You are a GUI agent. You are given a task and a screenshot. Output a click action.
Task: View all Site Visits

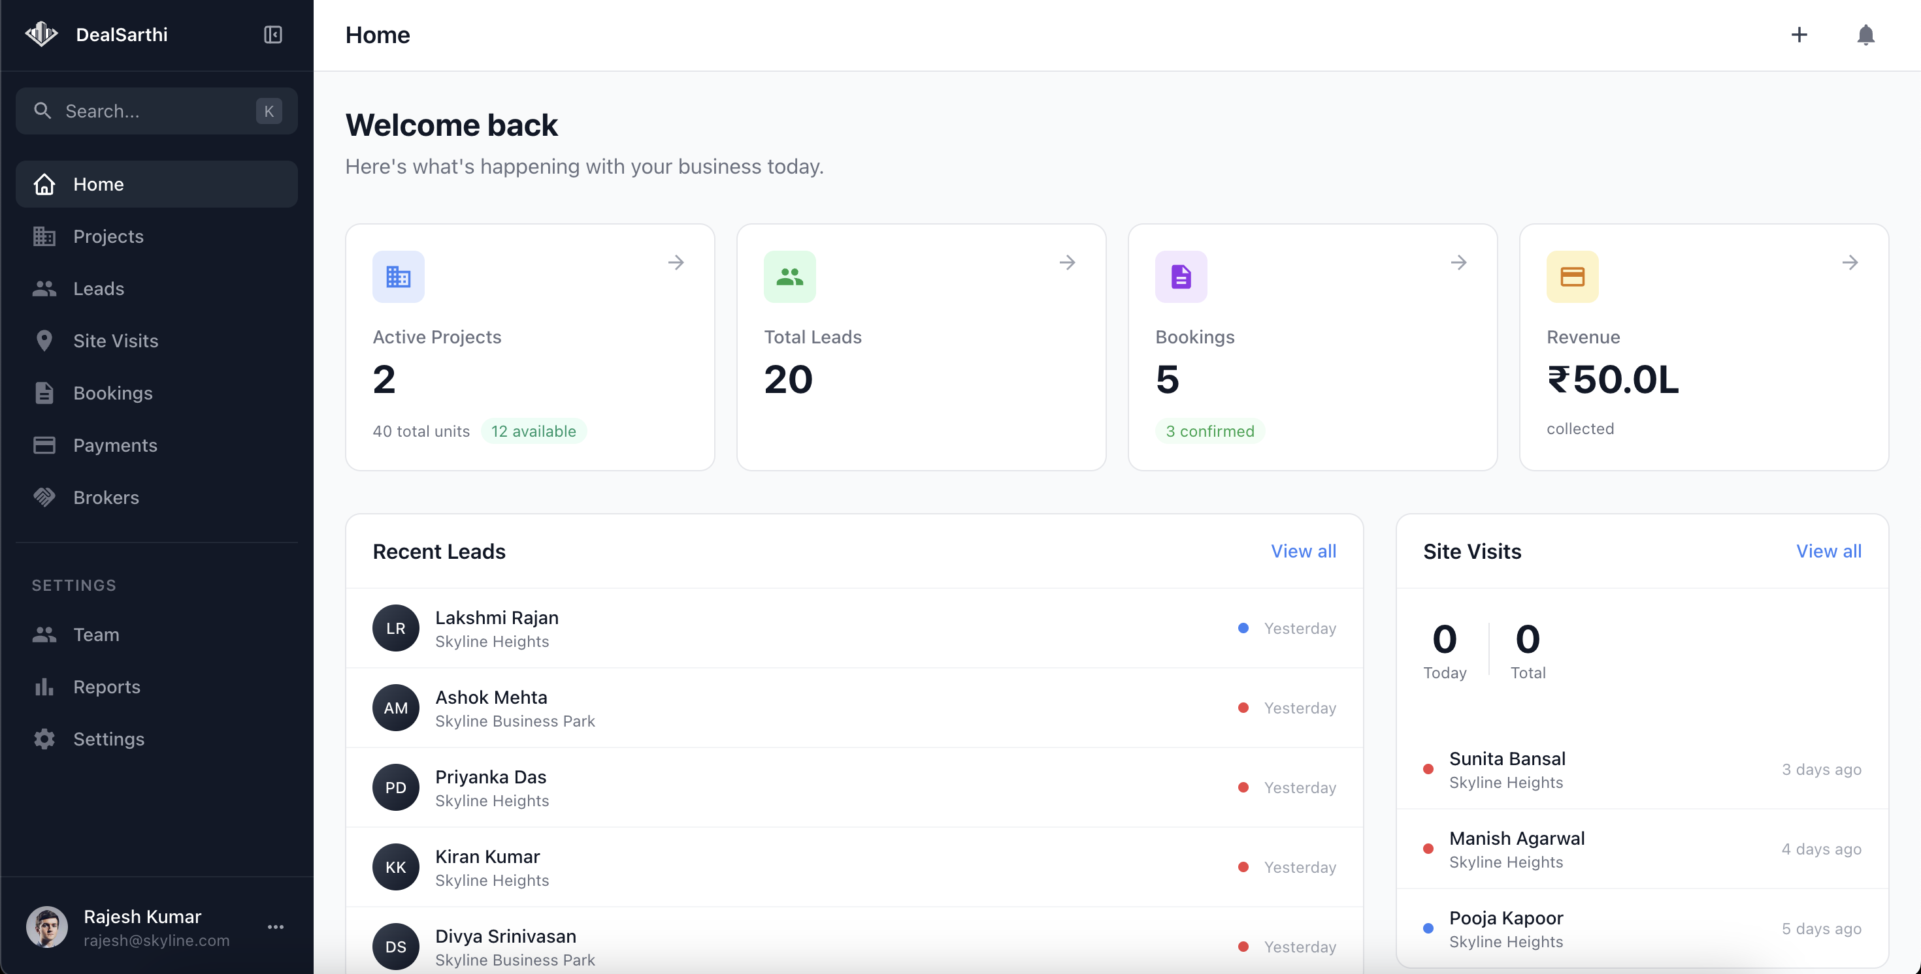point(1828,552)
